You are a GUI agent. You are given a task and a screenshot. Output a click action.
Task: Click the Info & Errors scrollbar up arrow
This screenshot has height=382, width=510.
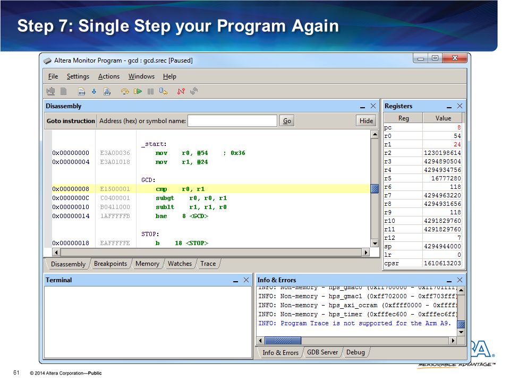click(461, 290)
